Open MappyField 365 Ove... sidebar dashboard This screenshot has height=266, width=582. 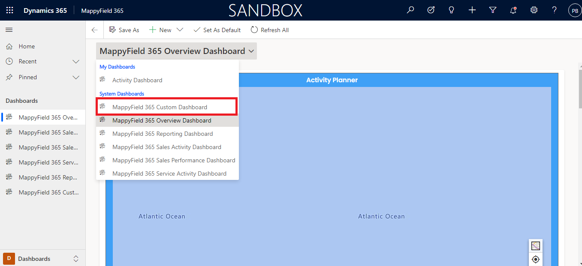(x=43, y=117)
